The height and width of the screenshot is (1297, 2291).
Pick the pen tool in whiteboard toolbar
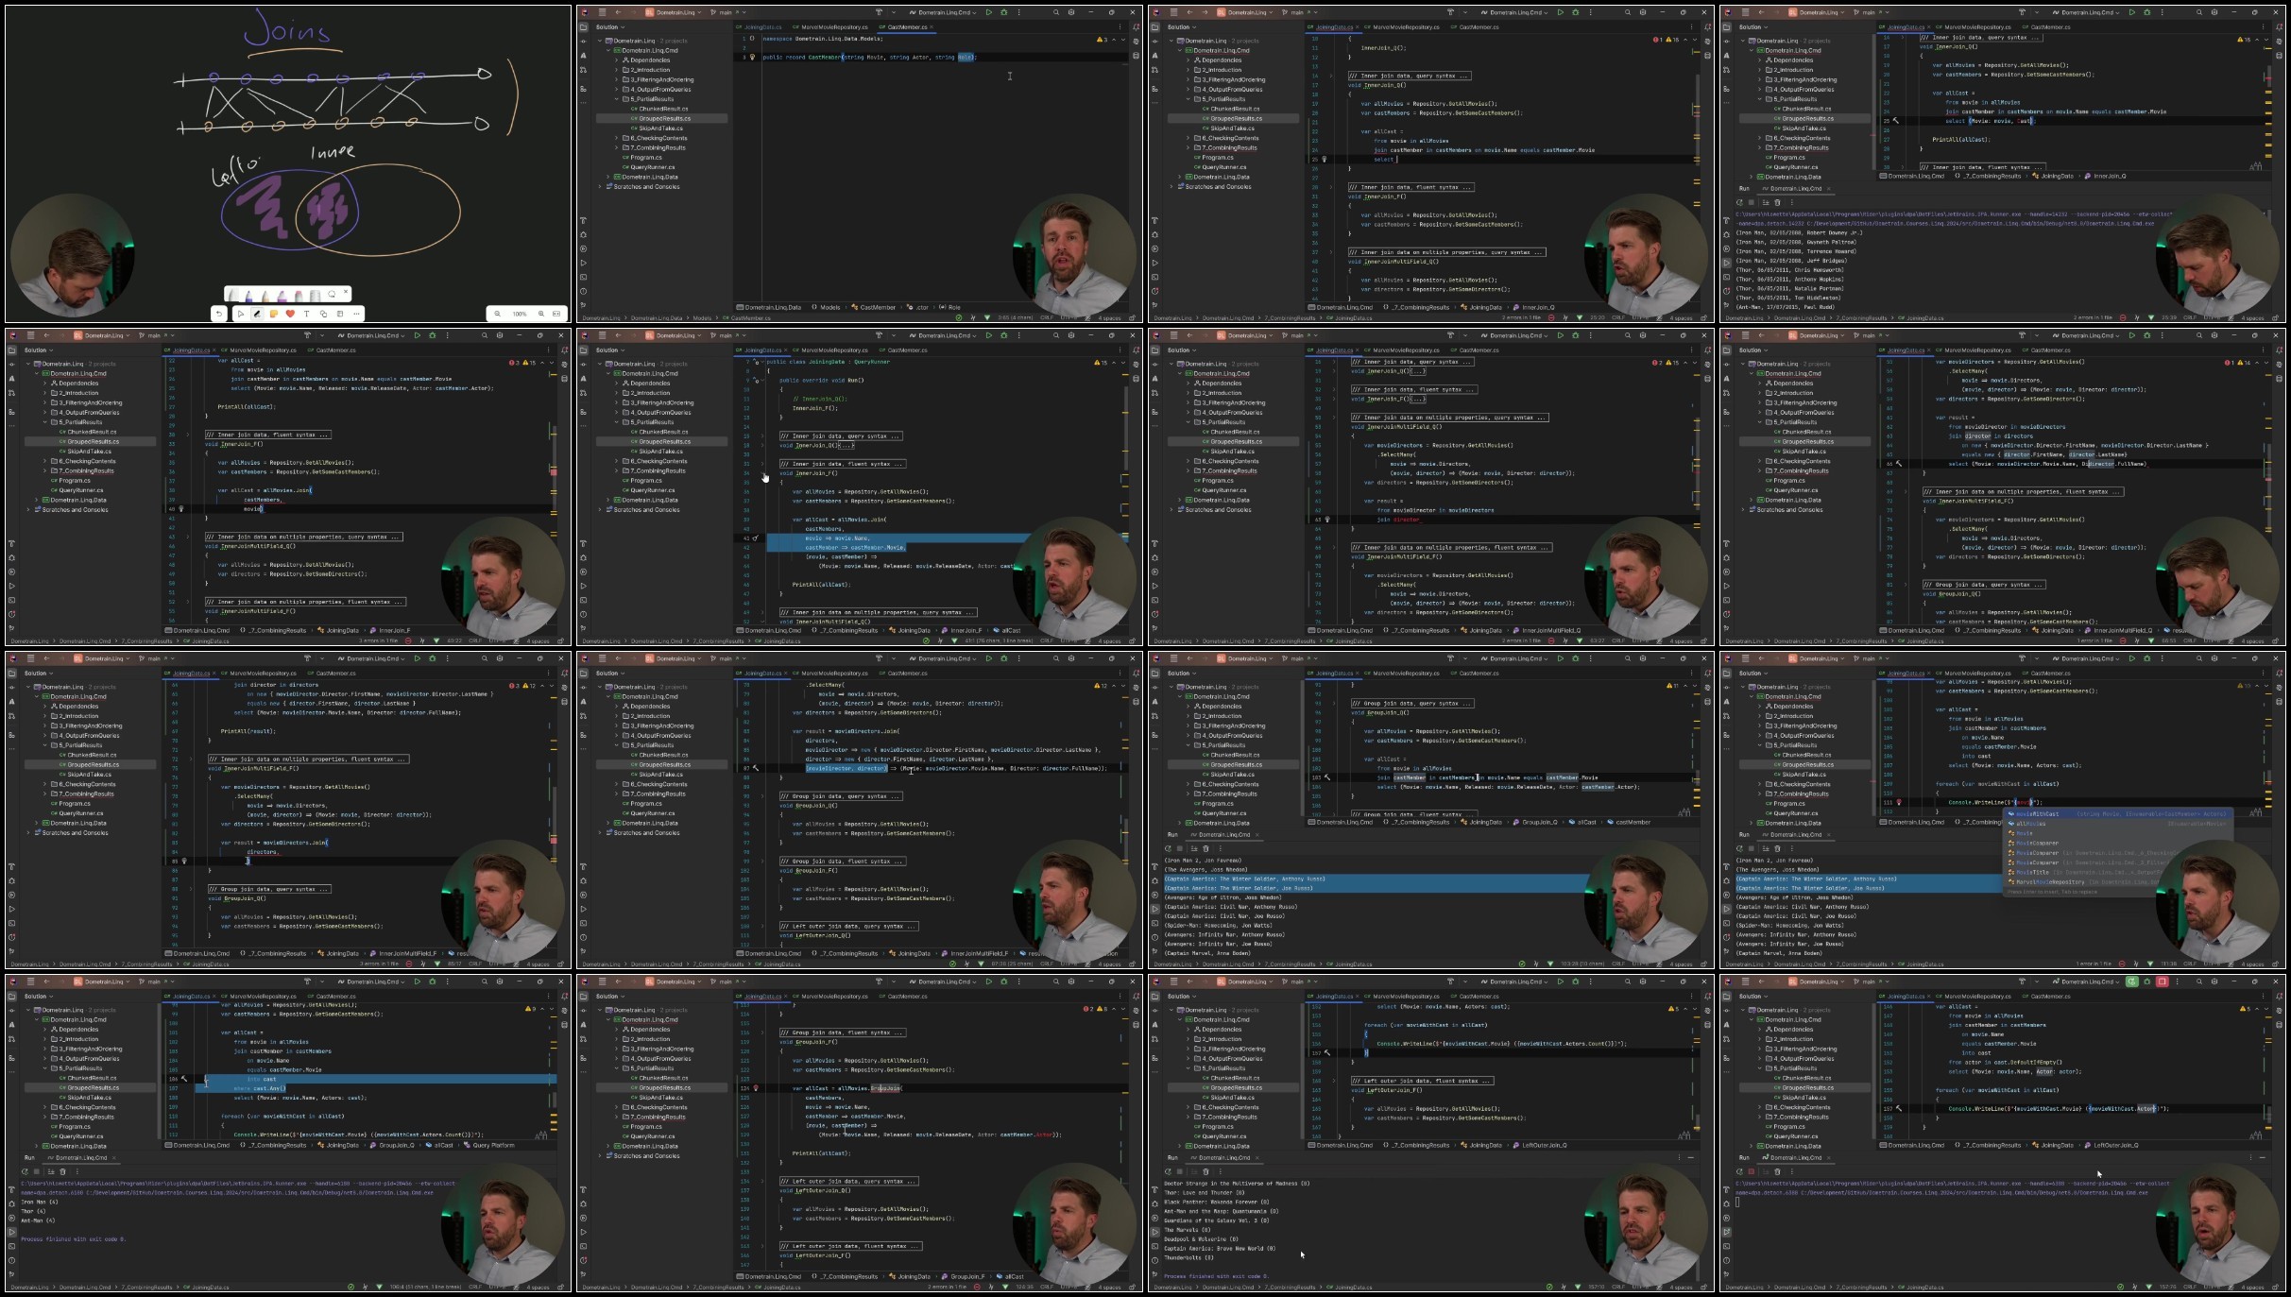click(x=257, y=314)
